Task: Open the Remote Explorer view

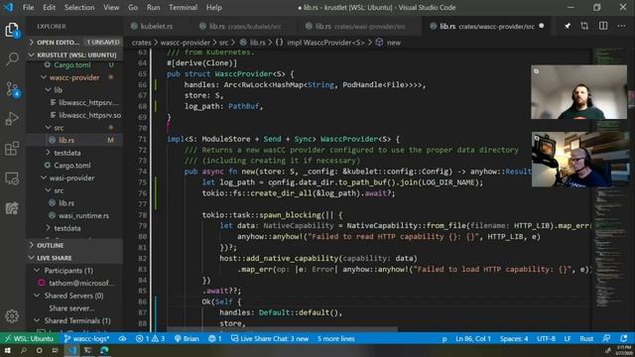Action: coord(12,178)
